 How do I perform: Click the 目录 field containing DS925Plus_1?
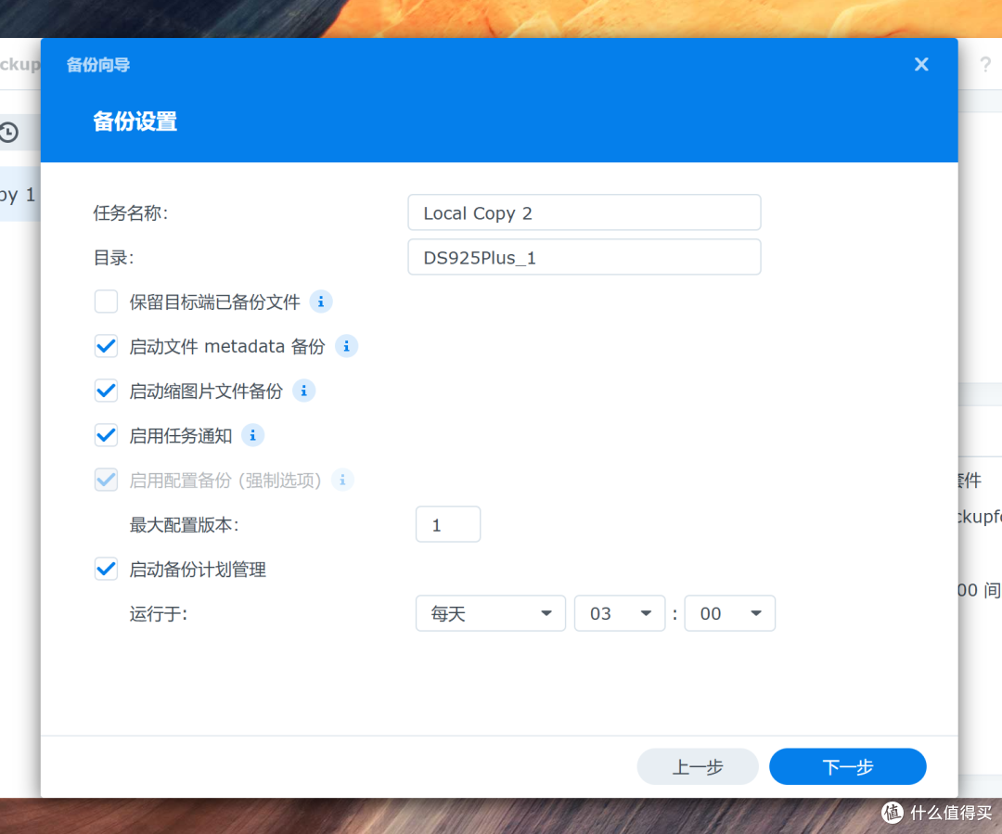coord(584,258)
